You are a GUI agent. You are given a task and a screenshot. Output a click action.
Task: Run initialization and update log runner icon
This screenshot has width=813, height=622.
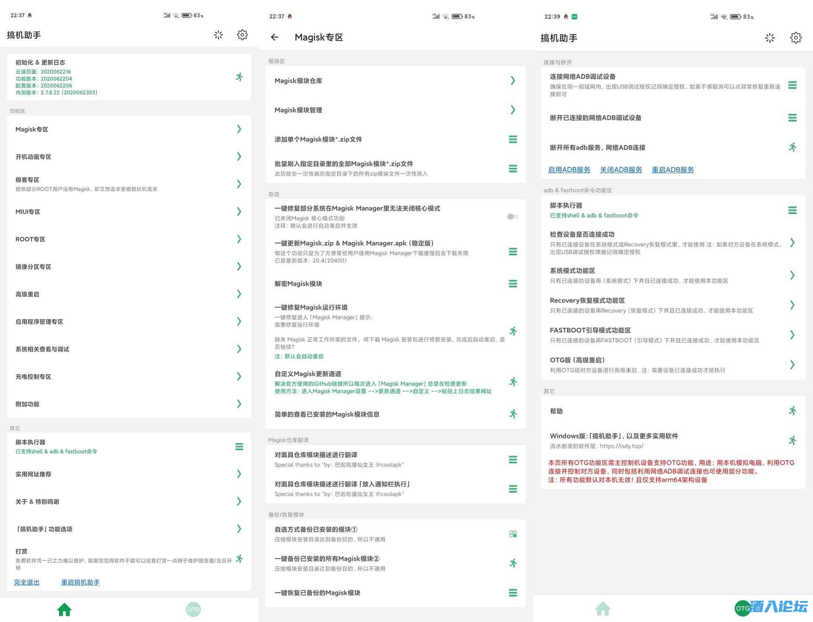(x=240, y=77)
